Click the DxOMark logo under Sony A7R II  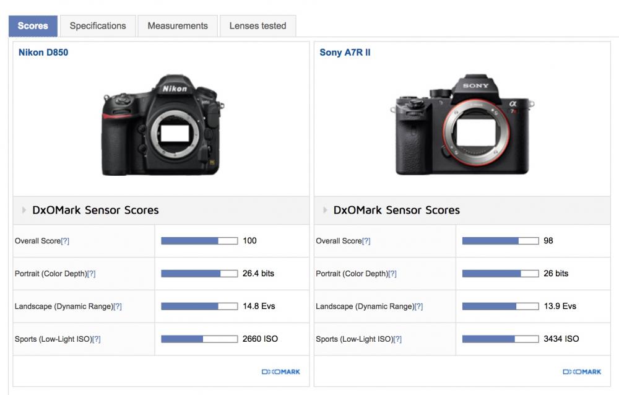click(x=582, y=371)
